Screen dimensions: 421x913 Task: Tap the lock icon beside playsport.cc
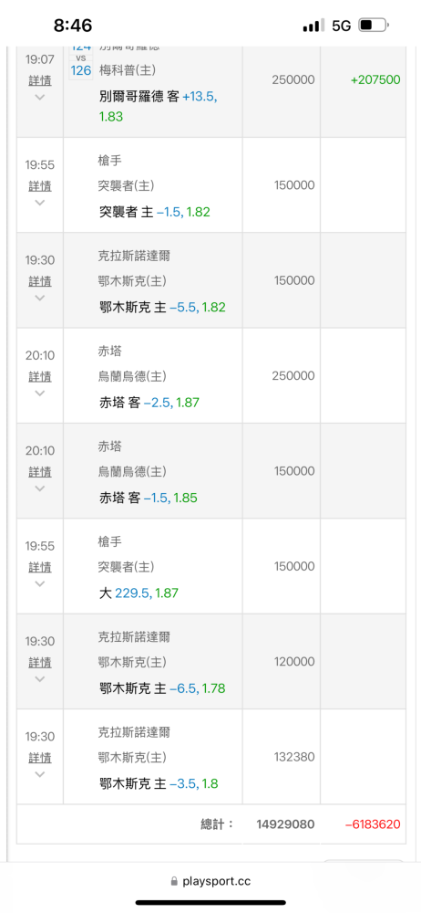(x=174, y=882)
